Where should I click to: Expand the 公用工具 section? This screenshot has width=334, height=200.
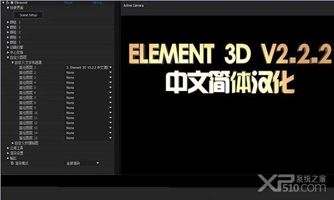click(x=8, y=148)
